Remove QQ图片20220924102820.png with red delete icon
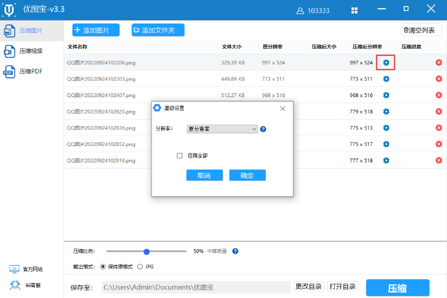 pyautogui.click(x=439, y=111)
